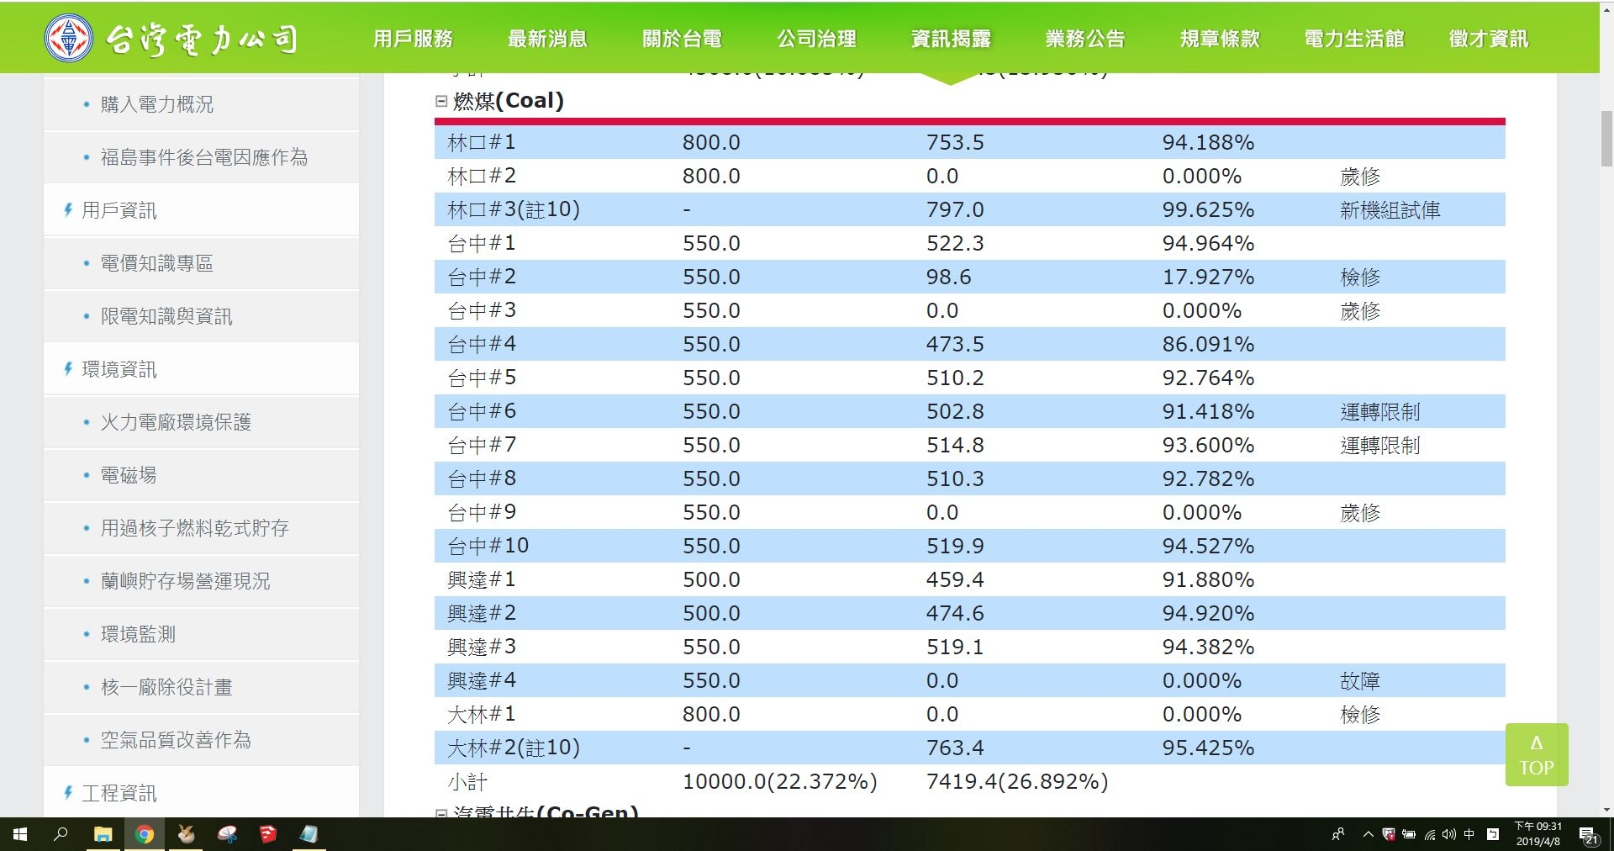
Task: Open the People icon in system tray
Action: click(1338, 834)
